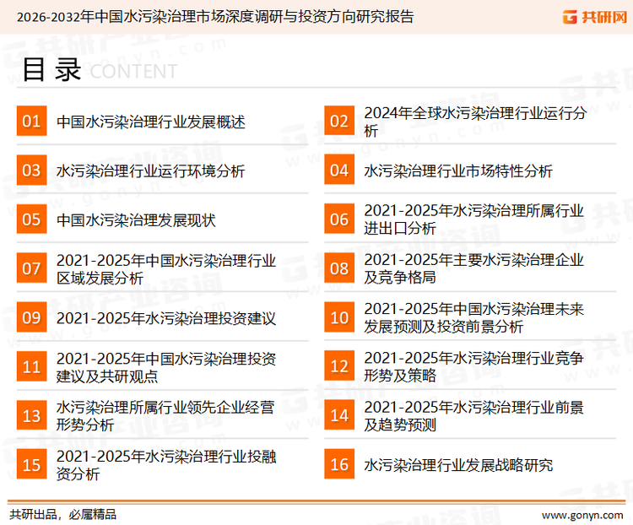Open chapter 水污染治理所属行业进出口分析

pos(474,219)
